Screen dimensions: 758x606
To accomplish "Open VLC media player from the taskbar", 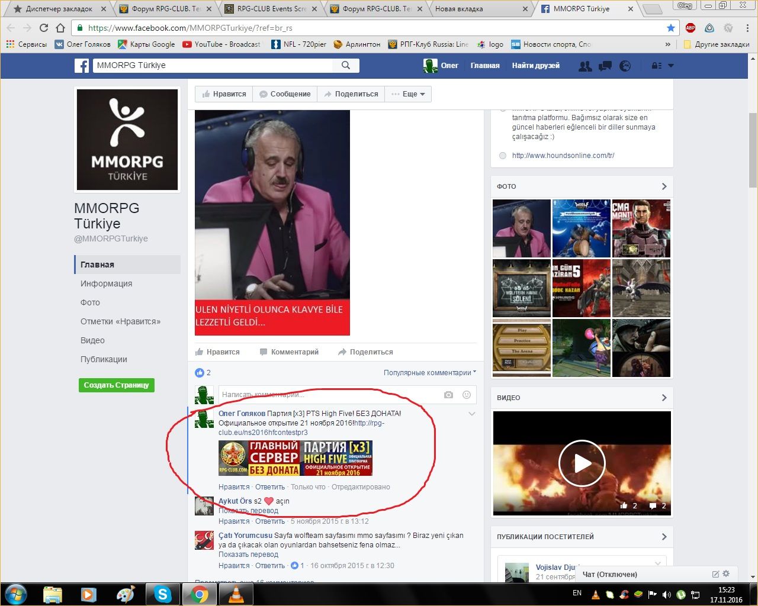I will pos(236,594).
